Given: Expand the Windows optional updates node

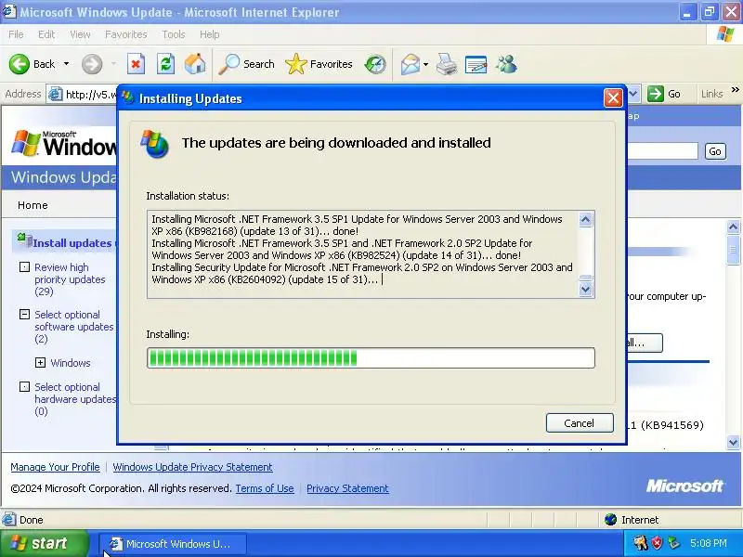Looking at the screenshot, I should coord(40,363).
